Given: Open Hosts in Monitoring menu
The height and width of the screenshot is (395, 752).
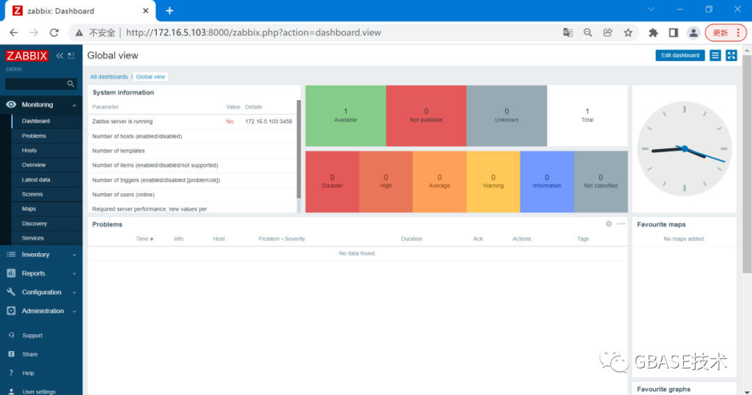Looking at the screenshot, I should pos(47,150).
